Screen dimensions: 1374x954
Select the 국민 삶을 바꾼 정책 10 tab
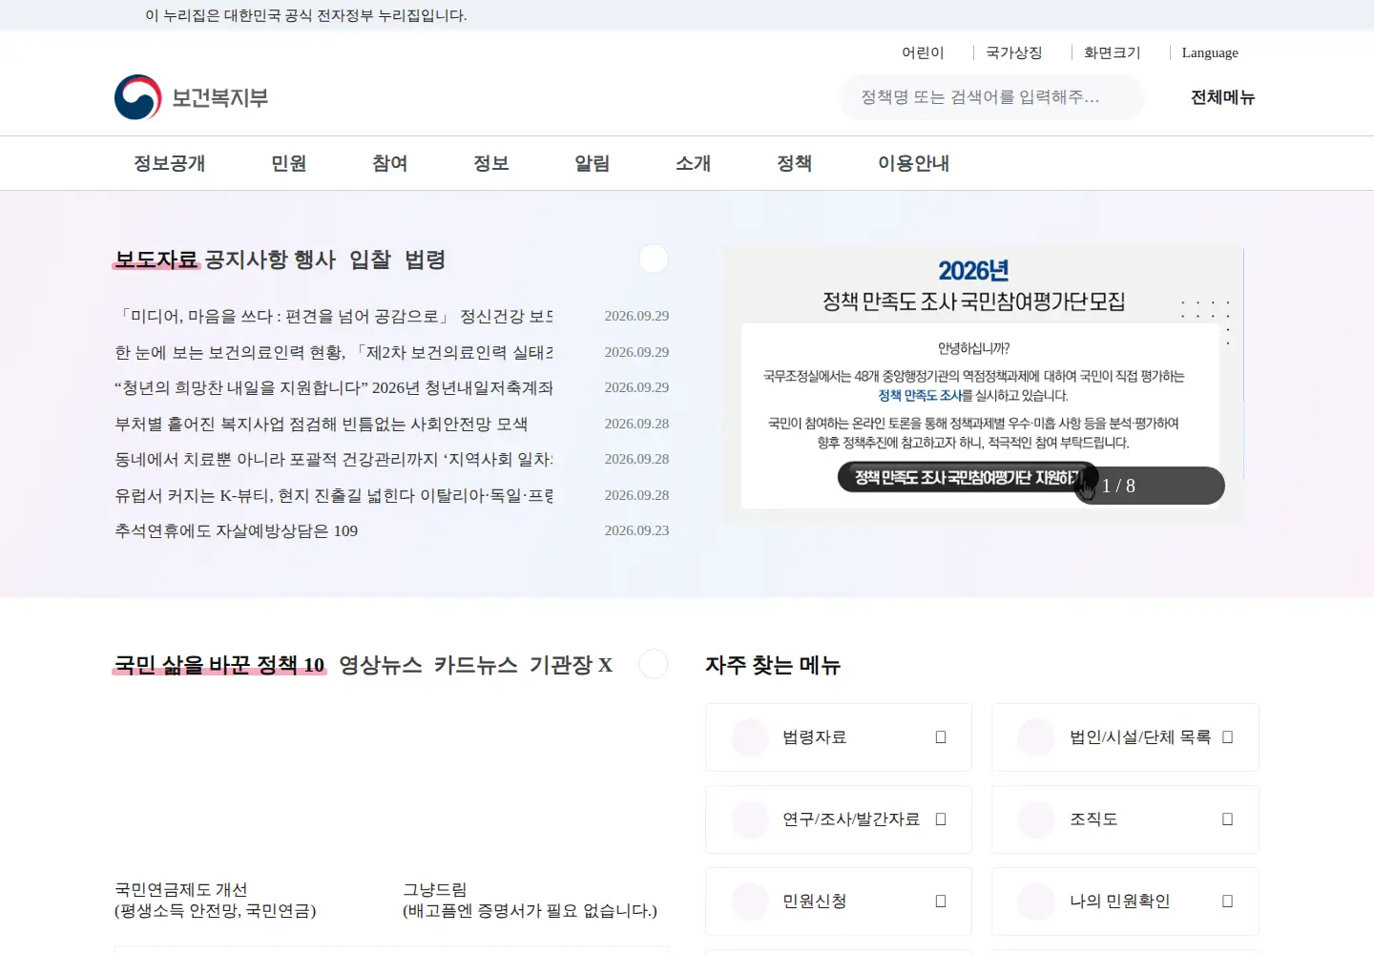pyautogui.click(x=219, y=665)
